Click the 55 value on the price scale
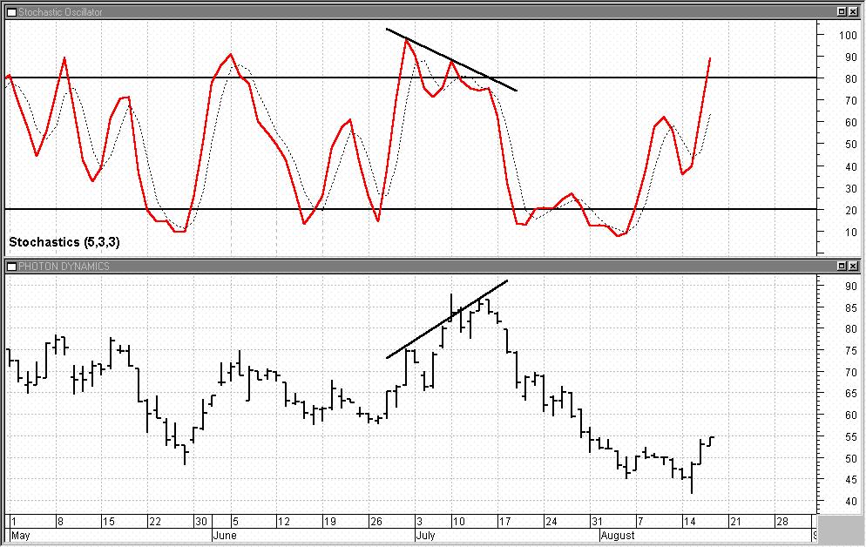Viewport: 866px width, 547px height. click(851, 437)
